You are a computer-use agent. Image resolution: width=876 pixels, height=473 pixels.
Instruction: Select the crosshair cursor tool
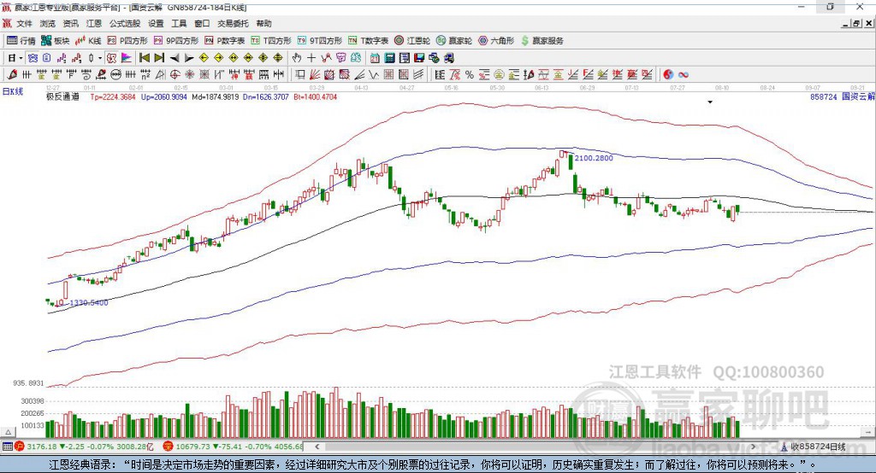311,58
